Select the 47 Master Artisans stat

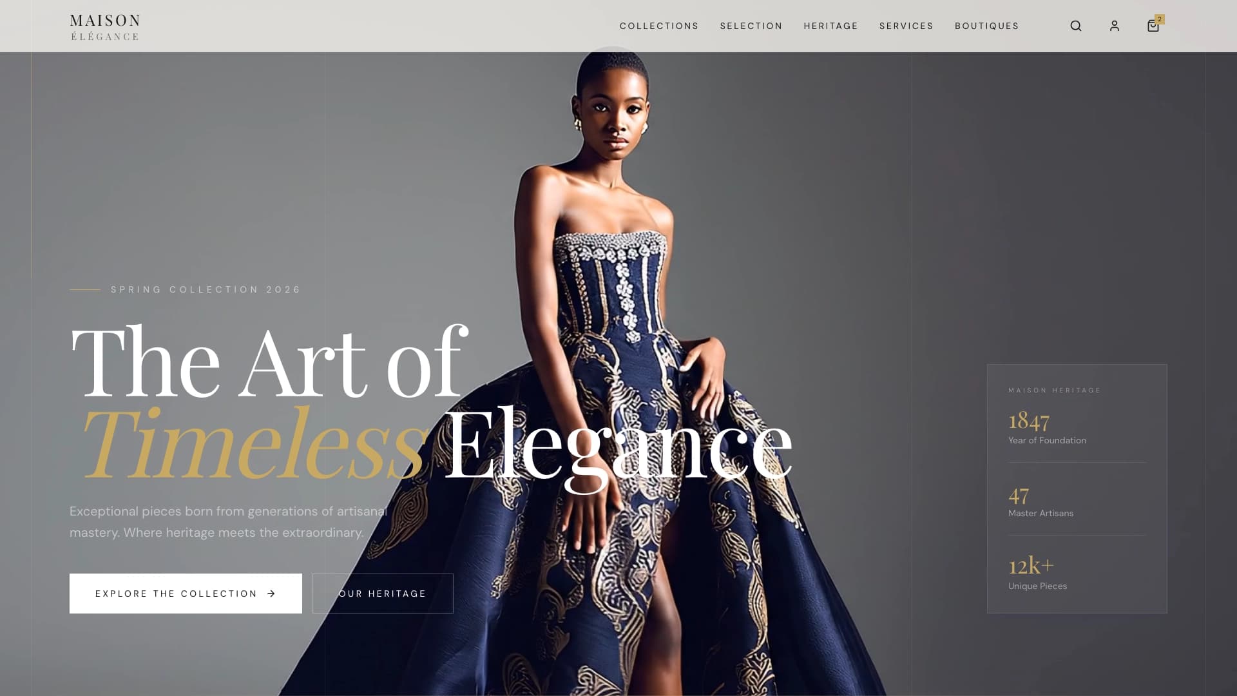[x=1041, y=501]
